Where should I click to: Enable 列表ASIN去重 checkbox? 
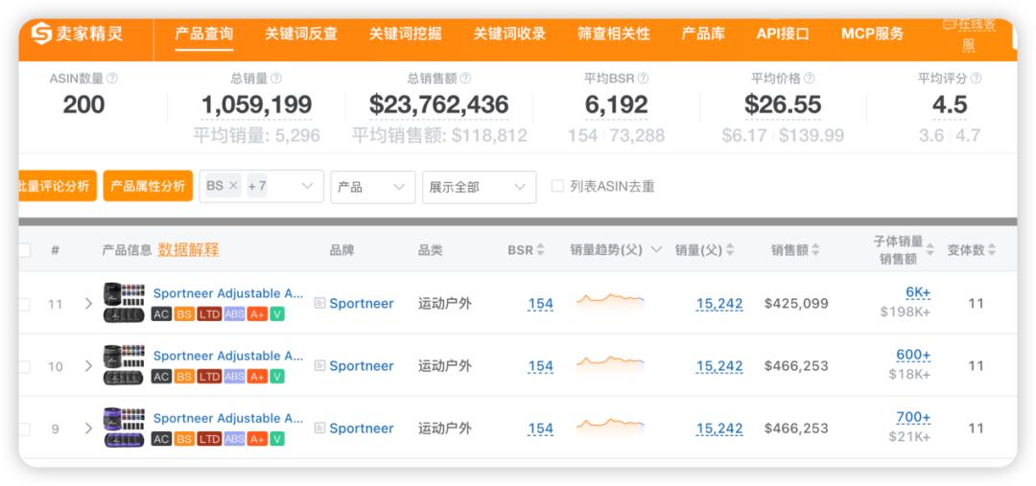pos(557,186)
